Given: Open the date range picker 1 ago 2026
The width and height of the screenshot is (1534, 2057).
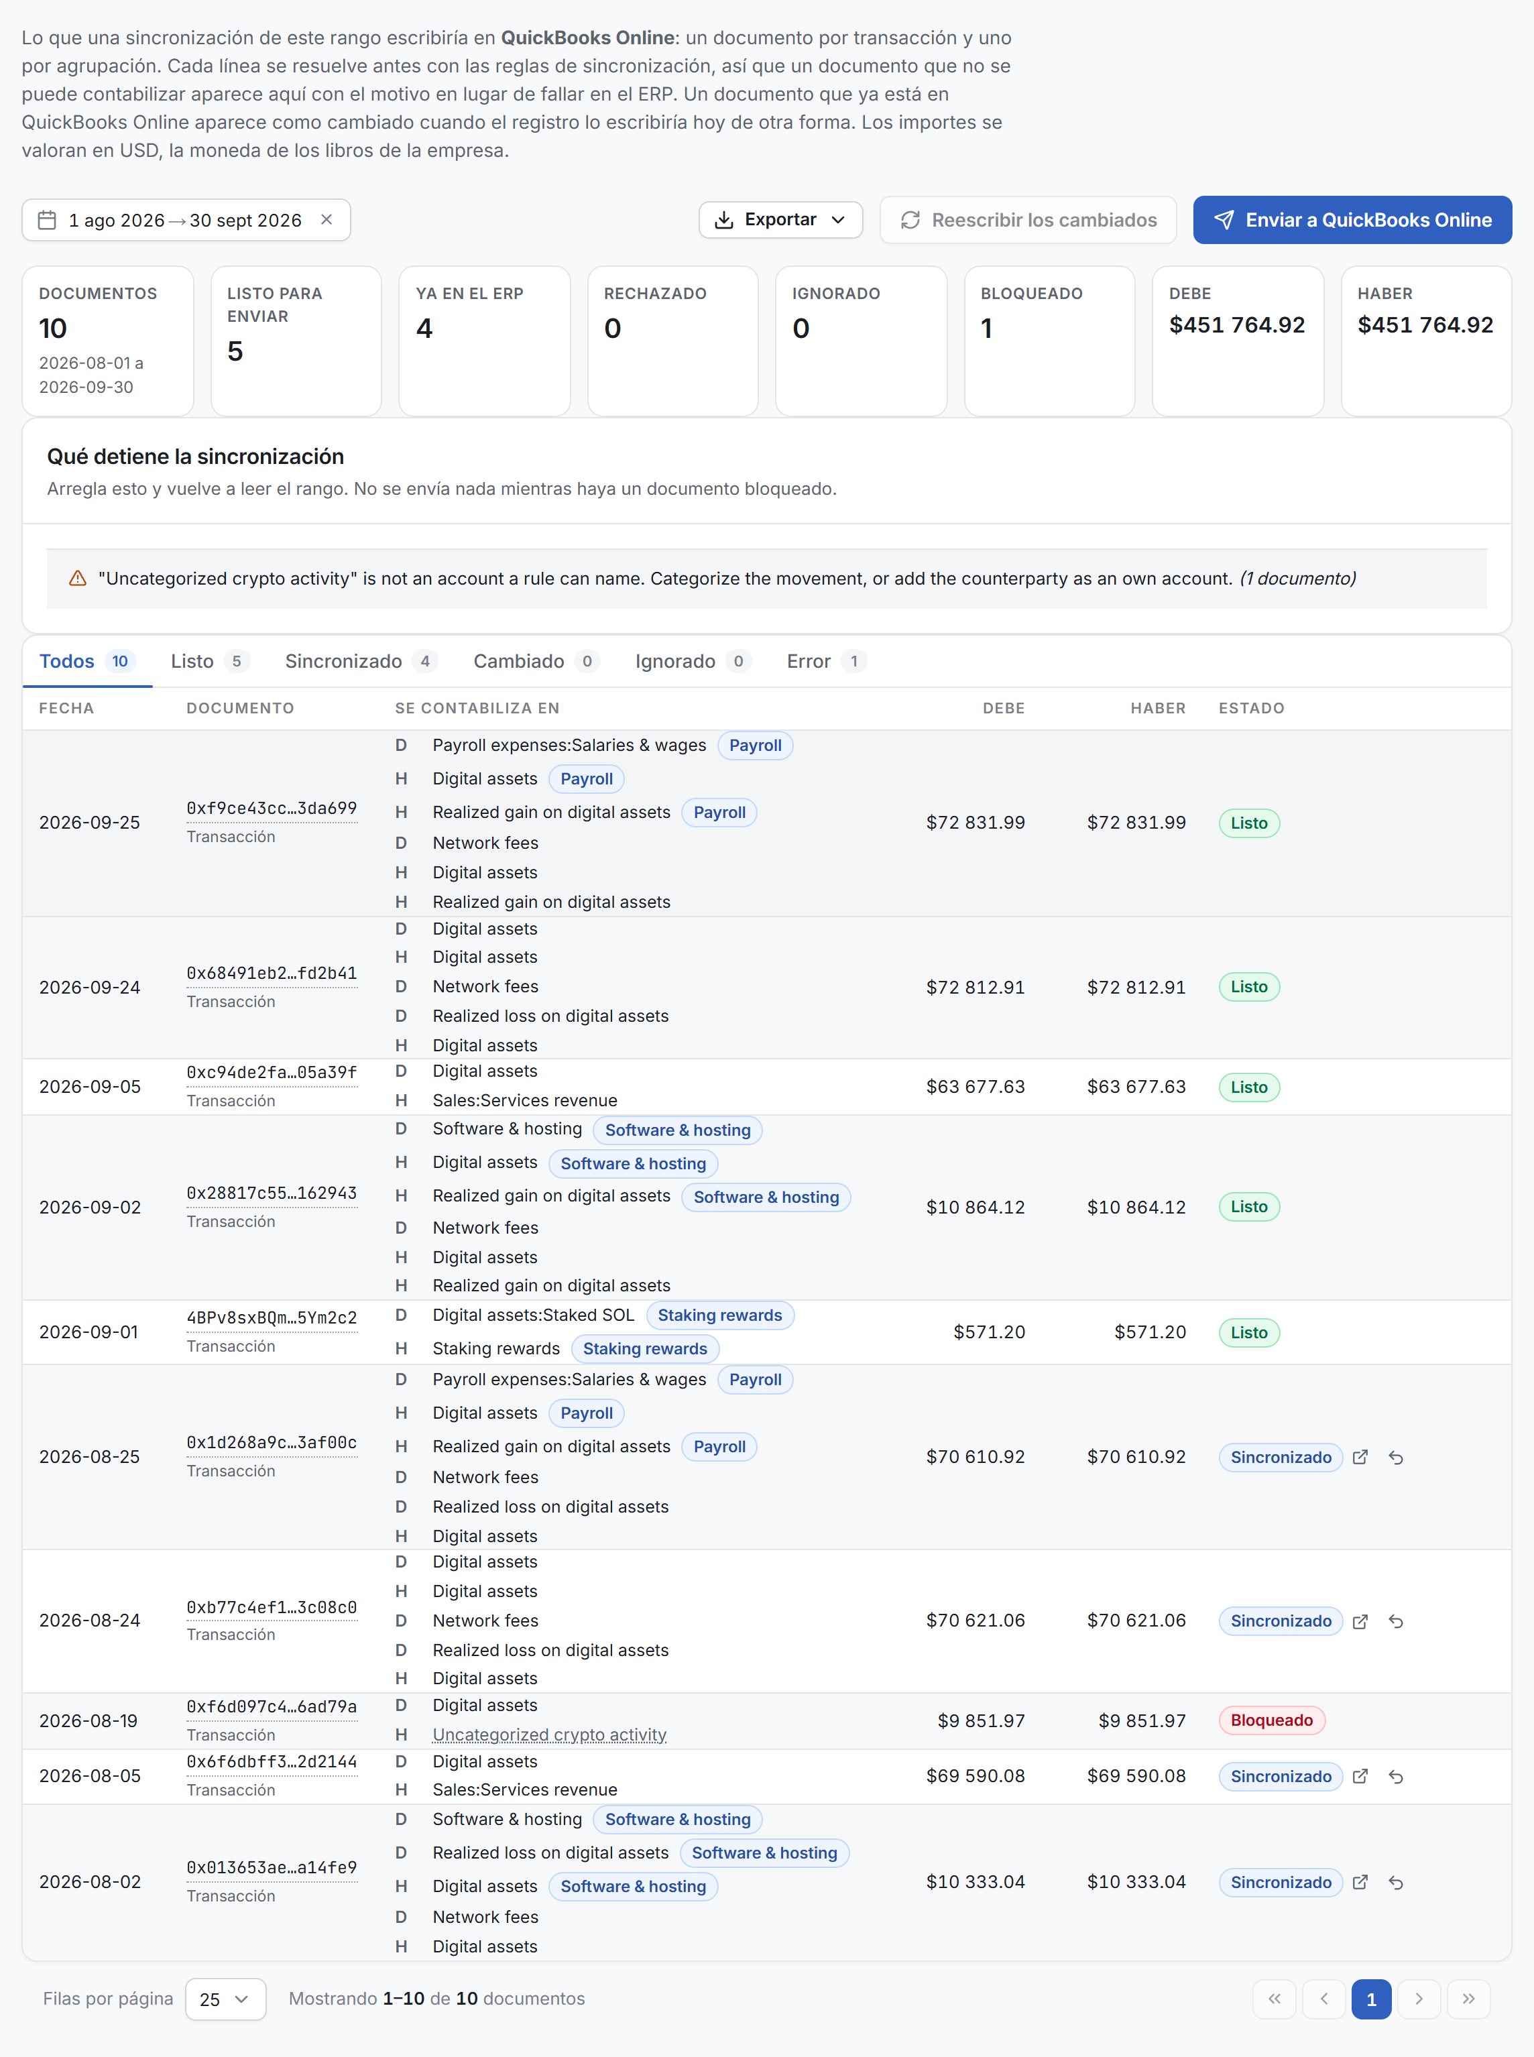Looking at the screenshot, I should tap(186, 220).
